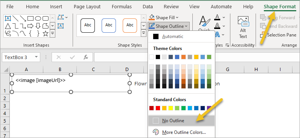Pick the star shape in Insert Shapes
This screenshot has width=300, height=138.
[x=46, y=33]
